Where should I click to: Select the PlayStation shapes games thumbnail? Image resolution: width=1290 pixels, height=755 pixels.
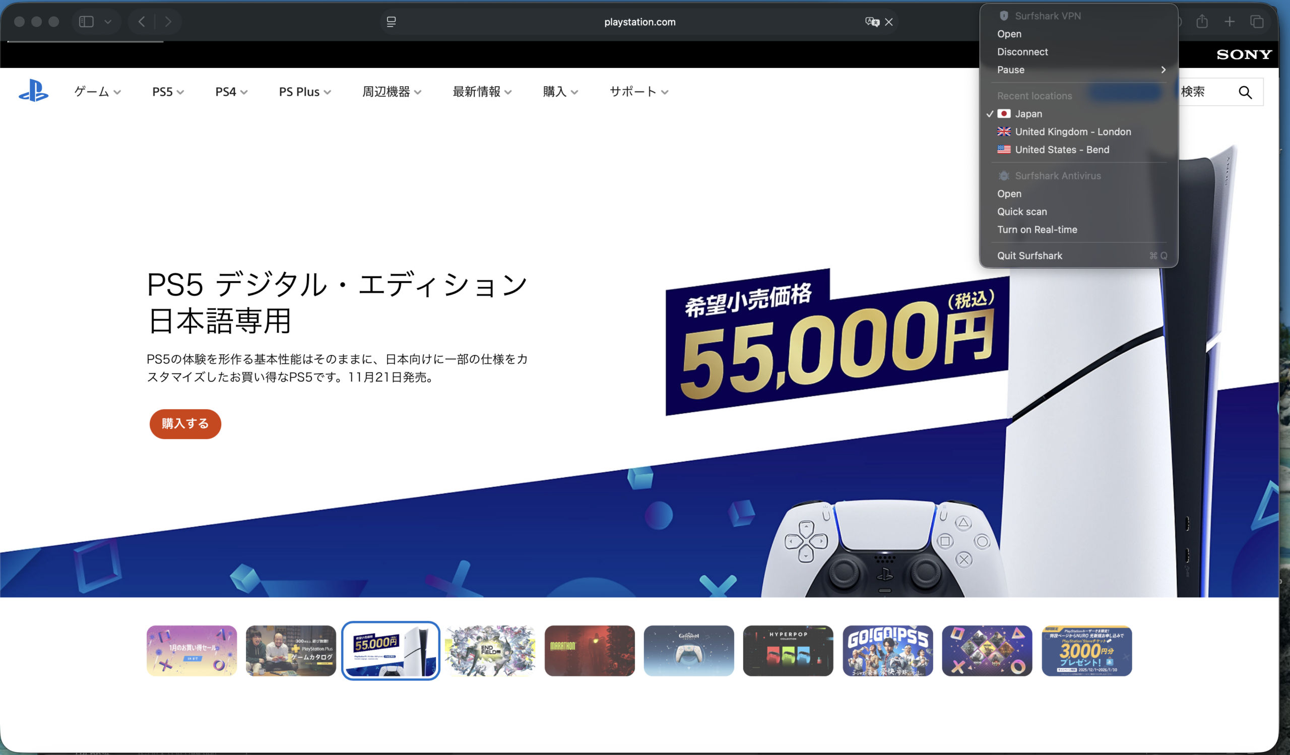[x=988, y=651]
